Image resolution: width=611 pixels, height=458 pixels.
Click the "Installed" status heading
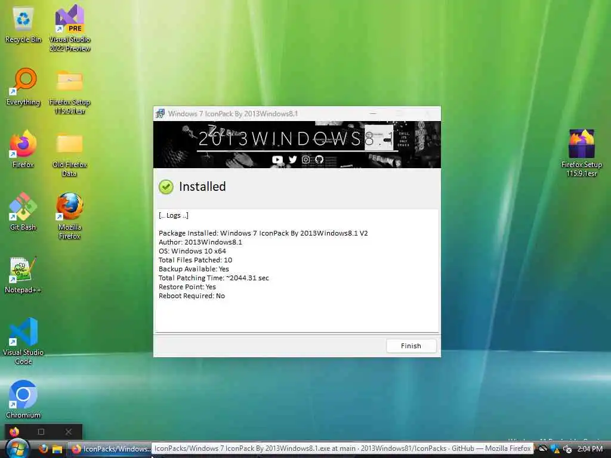coord(202,187)
